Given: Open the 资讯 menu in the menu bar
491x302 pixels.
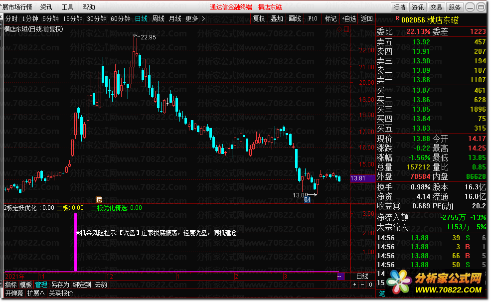Looking at the screenshot, I should point(46,7).
